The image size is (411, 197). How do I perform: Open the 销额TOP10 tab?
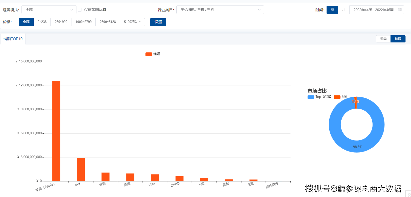[x=13, y=39]
